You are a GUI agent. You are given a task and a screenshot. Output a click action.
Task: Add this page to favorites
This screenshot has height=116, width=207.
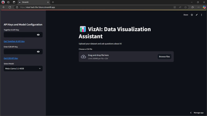coord(185,7)
